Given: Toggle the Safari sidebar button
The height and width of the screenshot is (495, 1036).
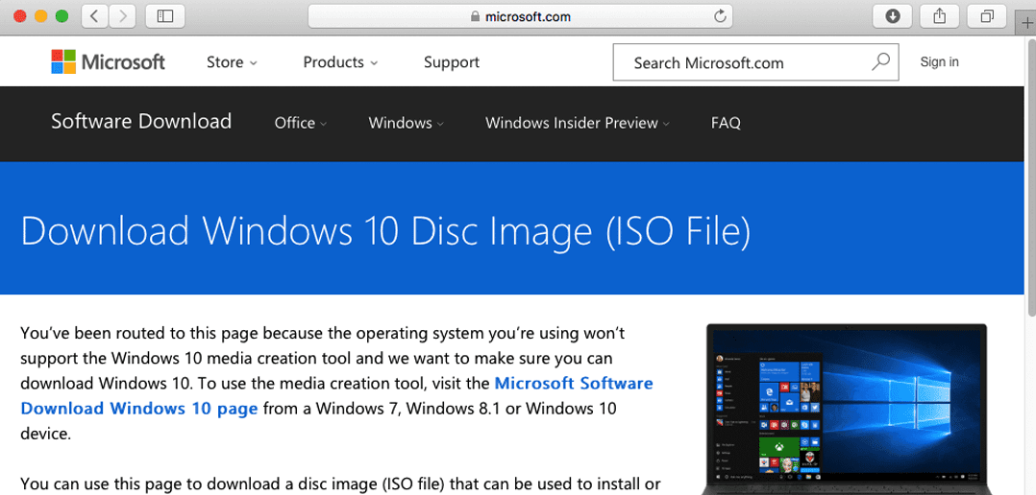Looking at the screenshot, I should 164,16.
